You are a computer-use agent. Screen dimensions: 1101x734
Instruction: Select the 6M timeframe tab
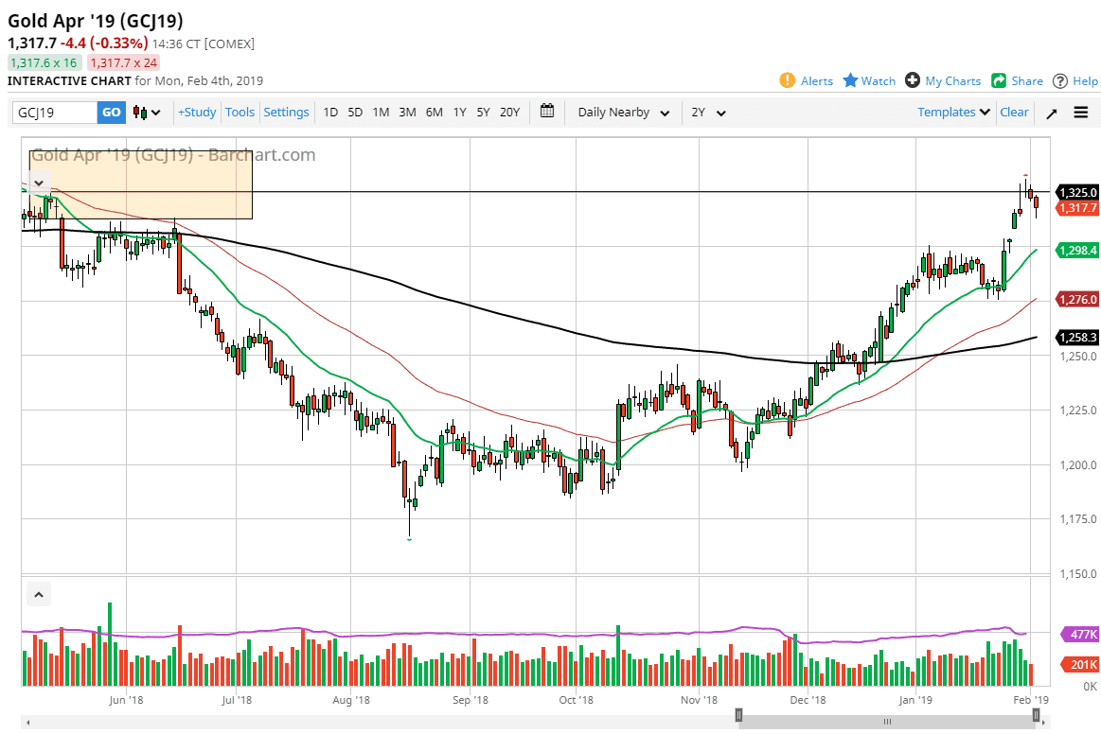point(434,112)
